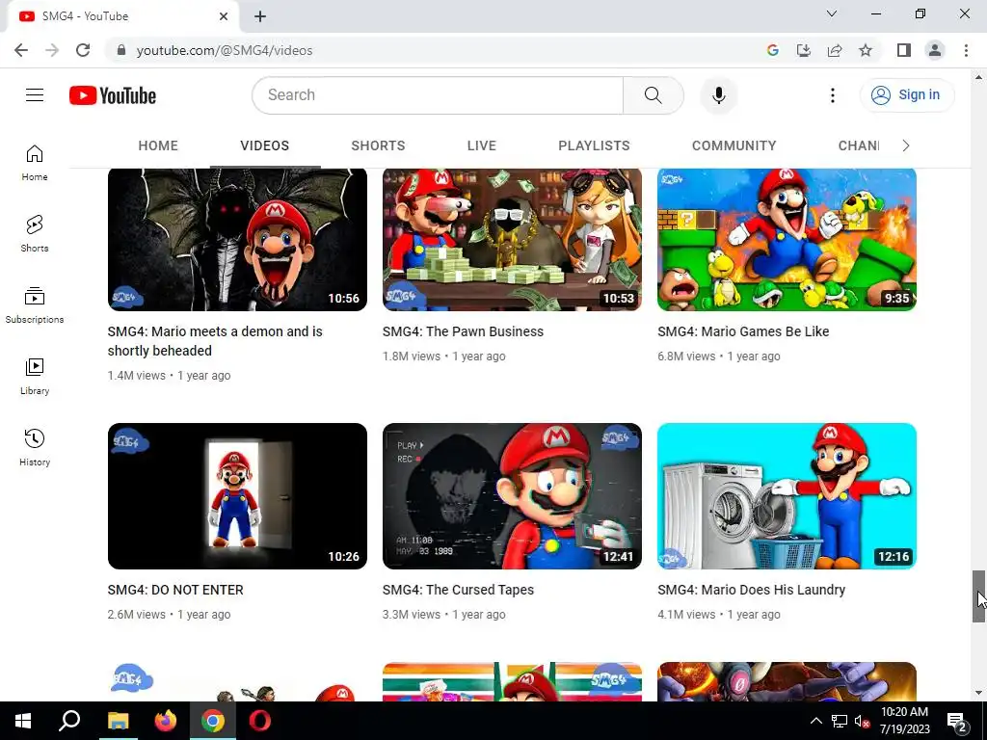Open Library in sidebar
This screenshot has width=987, height=740.
pyautogui.click(x=35, y=377)
